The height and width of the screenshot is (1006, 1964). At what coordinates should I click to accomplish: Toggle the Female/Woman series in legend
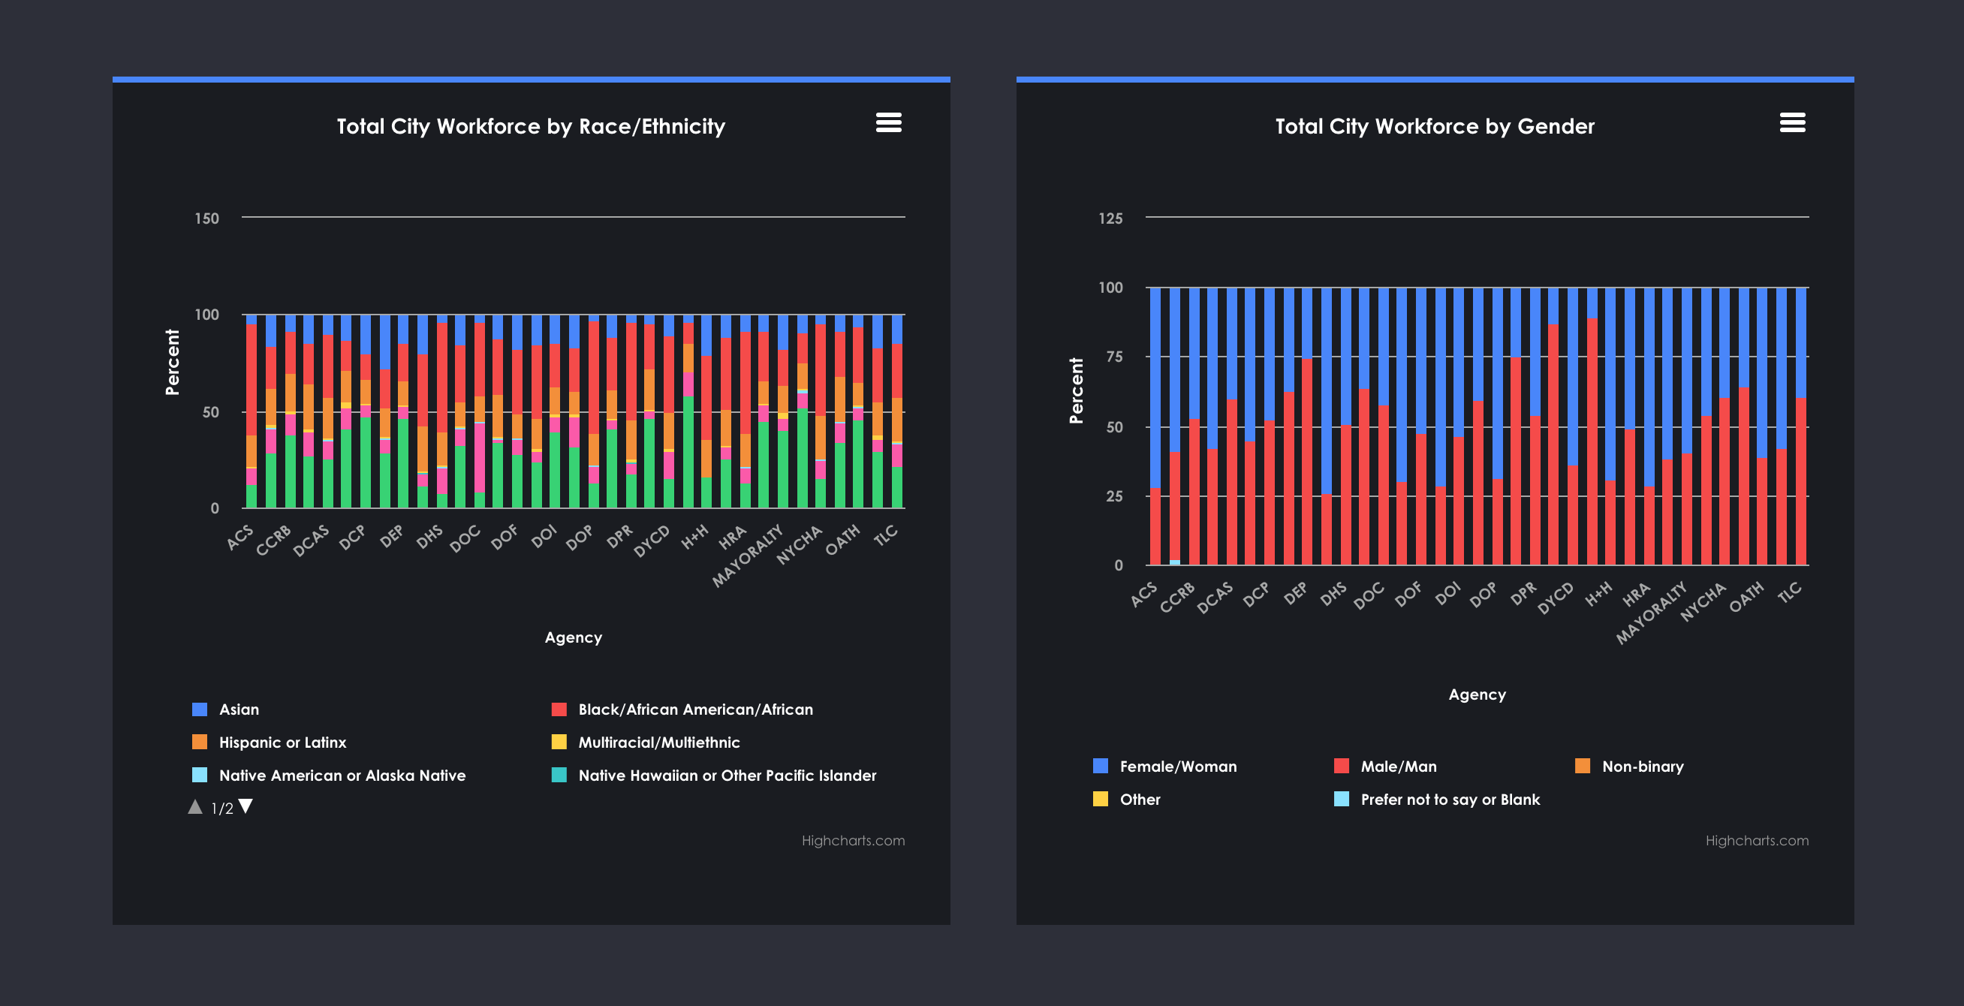coord(1165,767)
